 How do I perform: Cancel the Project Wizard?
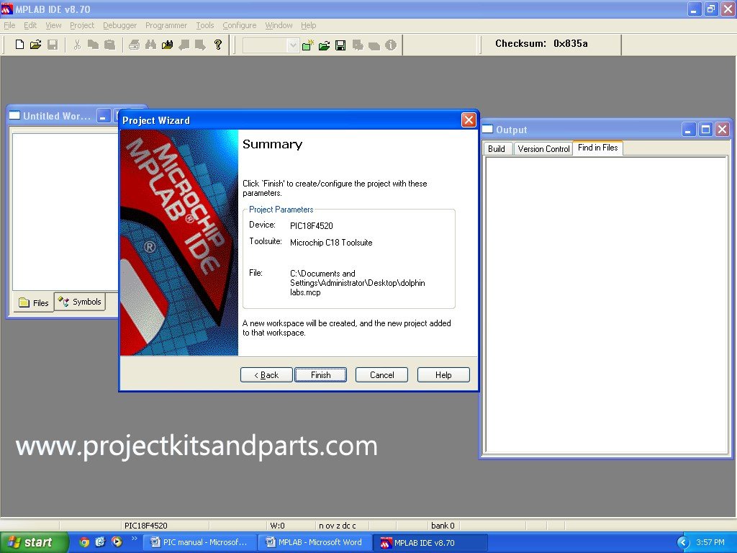click(381, 375)
